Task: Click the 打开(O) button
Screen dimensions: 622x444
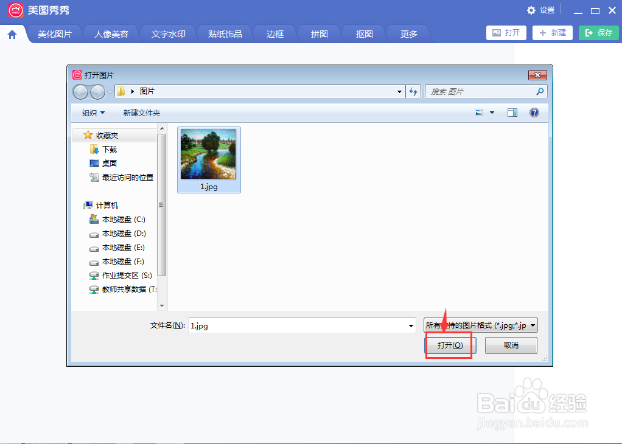Action: tap(450, 345)
